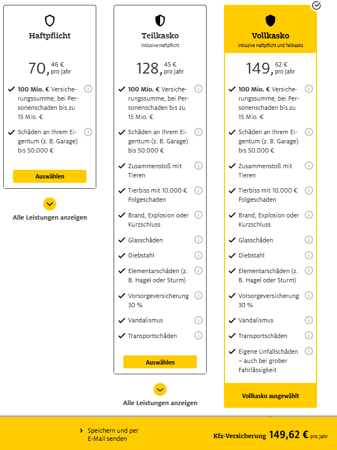
Task: Open info for Tierbiss in Teilkasko column
Action: pos(199,190)
